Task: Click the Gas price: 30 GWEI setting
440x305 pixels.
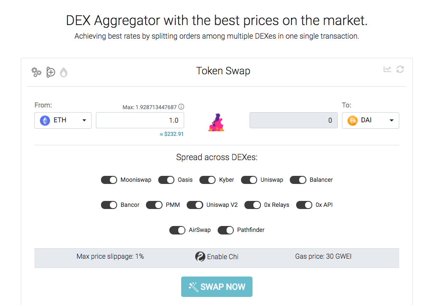Action: 323,257
